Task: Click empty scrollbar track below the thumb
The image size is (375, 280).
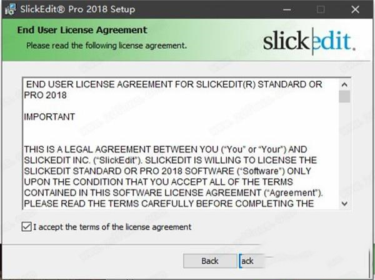Action: [x=344, y=151]
